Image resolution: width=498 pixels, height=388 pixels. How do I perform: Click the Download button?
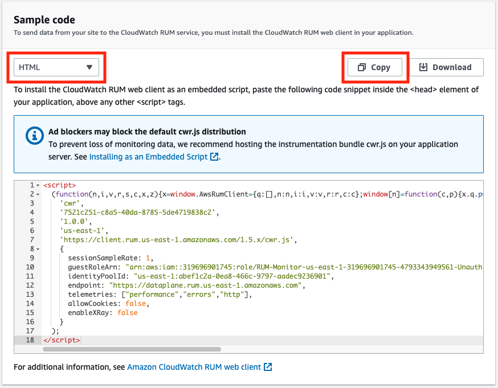click(446, 67)
